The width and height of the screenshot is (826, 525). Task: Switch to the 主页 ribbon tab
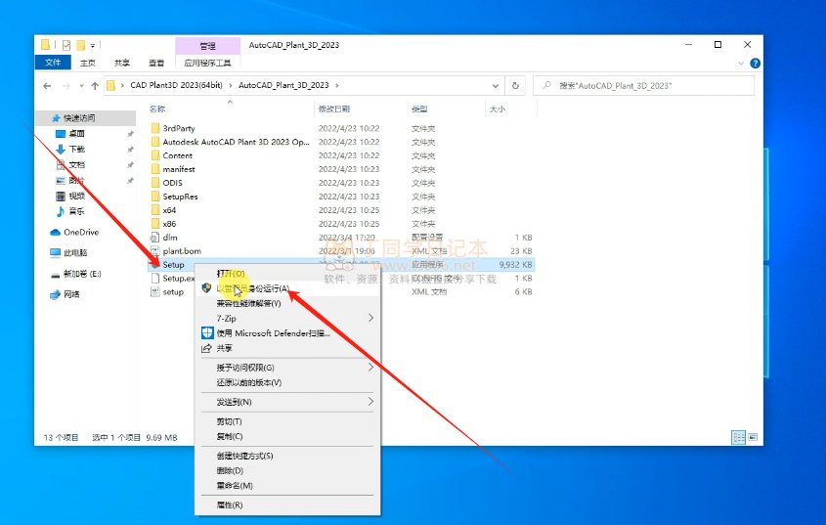pyautogui.click(x=87, y=63)
